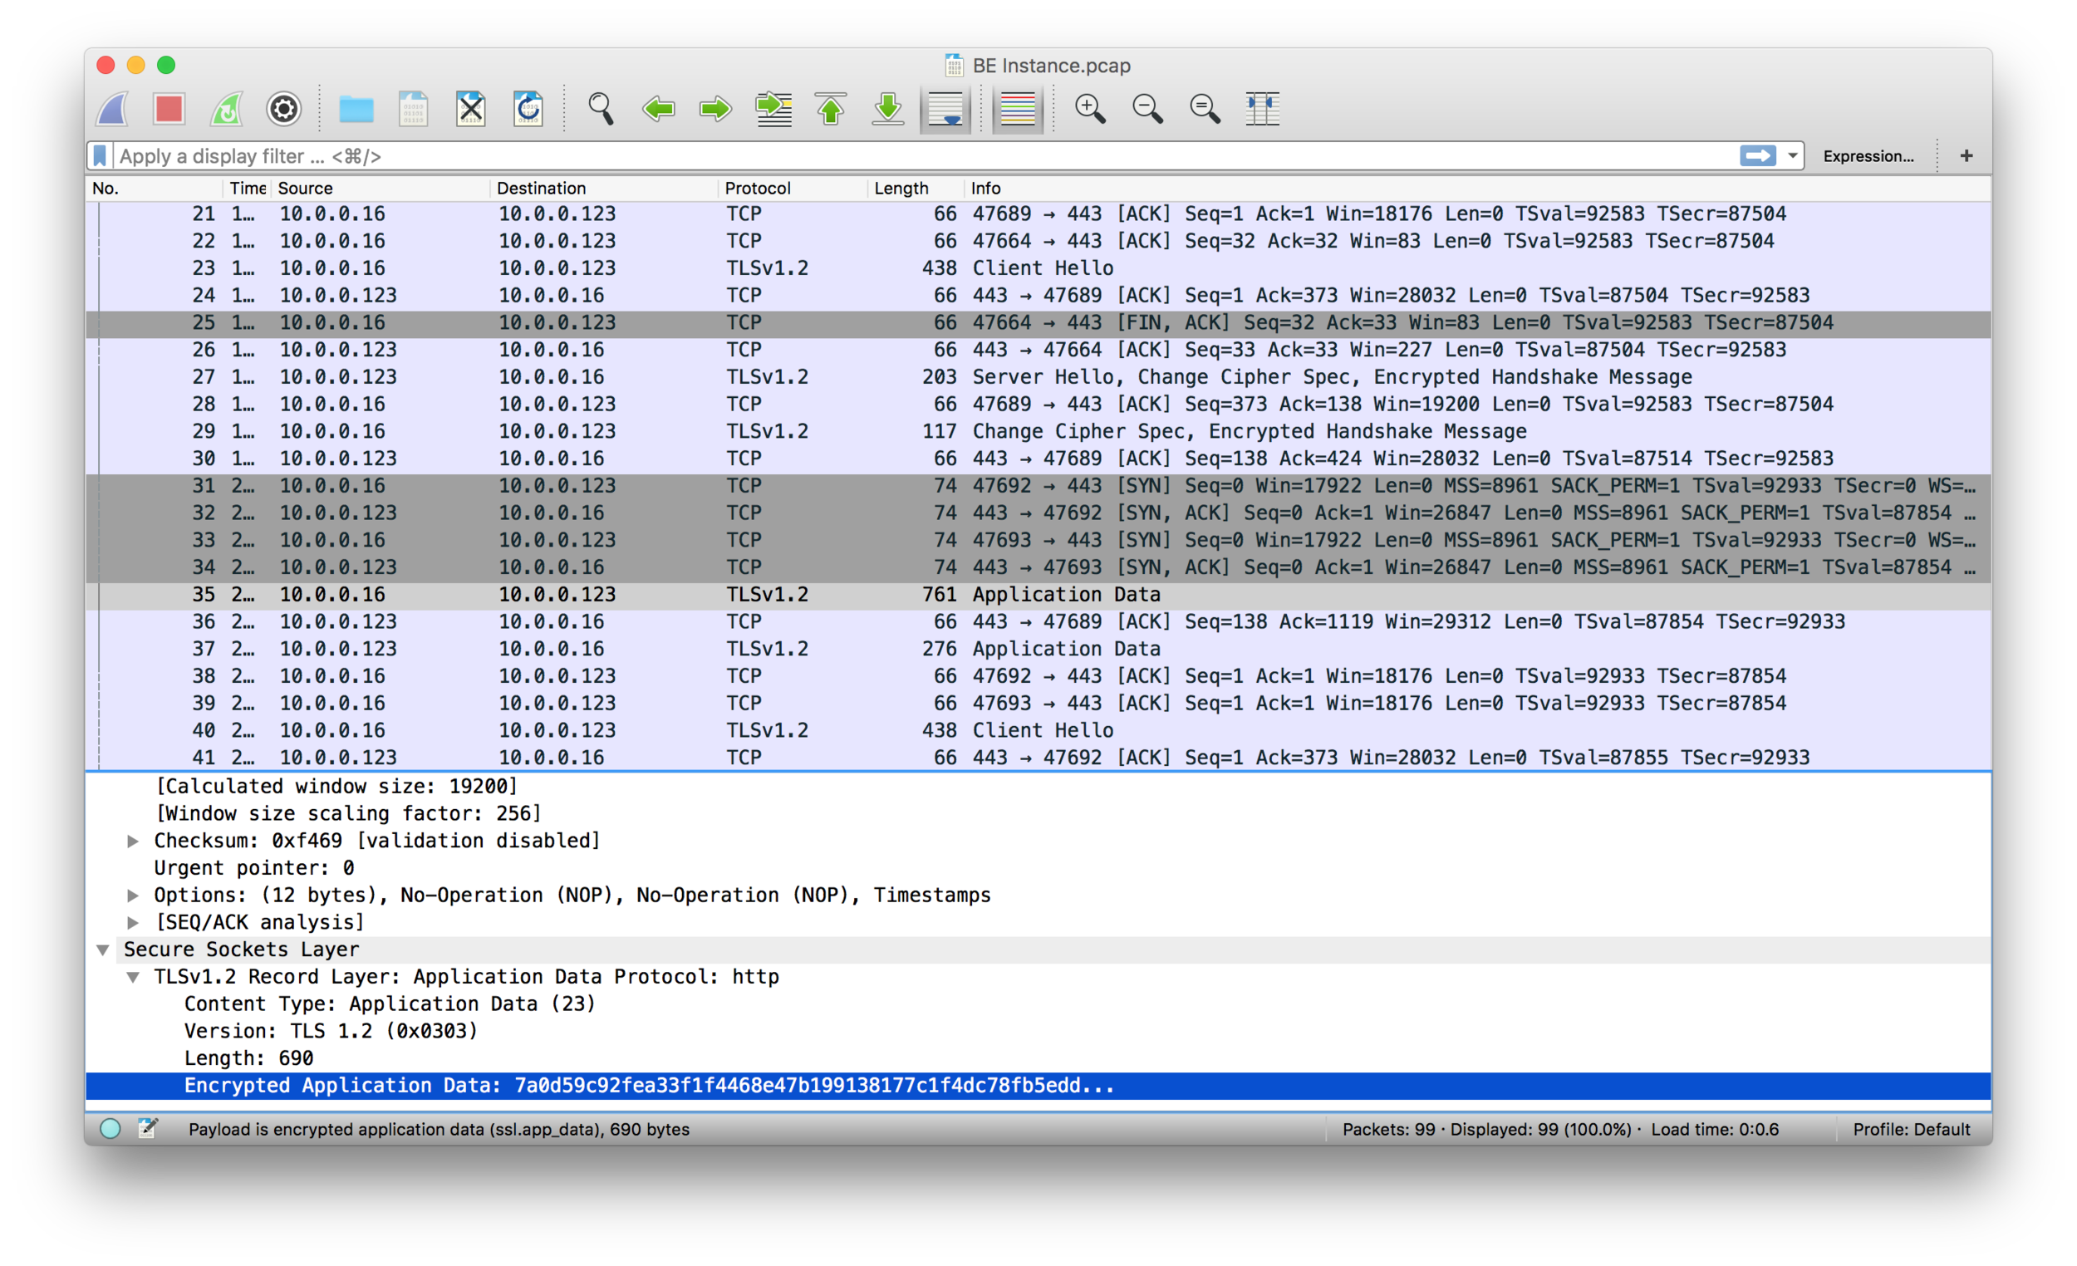The image size is (2077, 1266).
Task: Go to first packet arrow icon
Action: coord(831,109)
